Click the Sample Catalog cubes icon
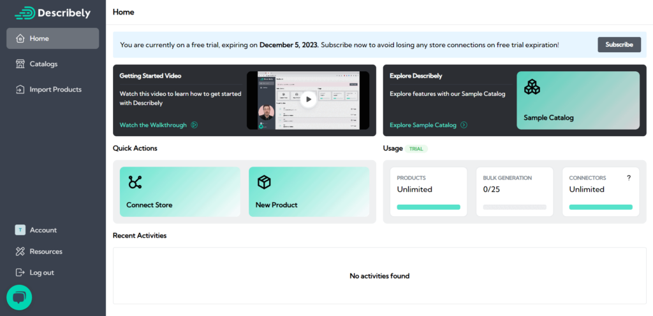Screen dimensions: 653x316 532,86
